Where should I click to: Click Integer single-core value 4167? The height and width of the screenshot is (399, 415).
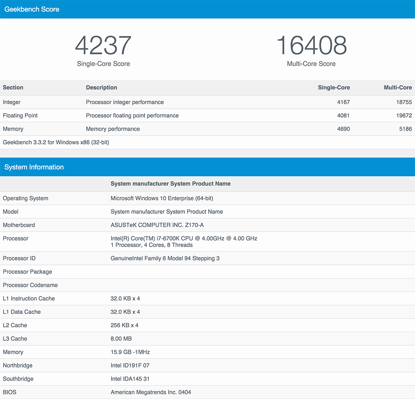click(344, 102)
